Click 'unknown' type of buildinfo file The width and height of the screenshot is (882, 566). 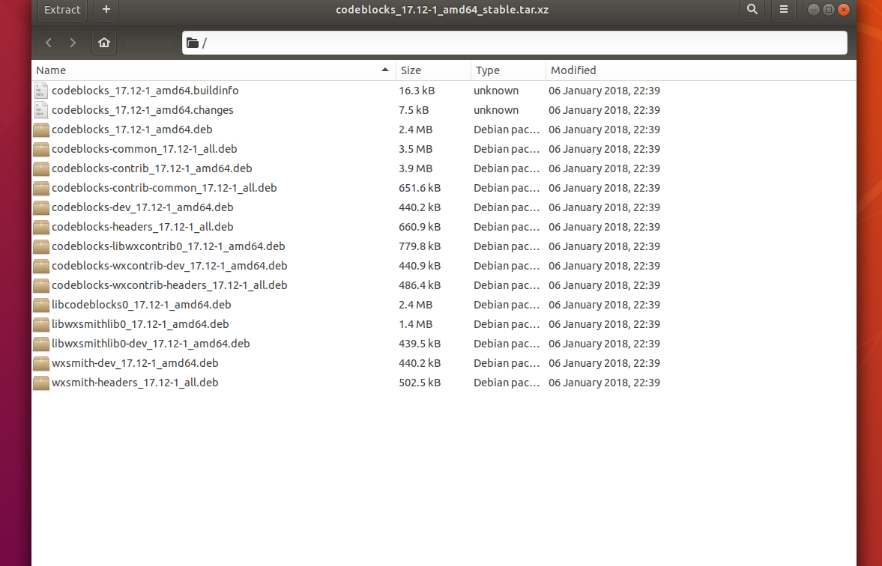[496, 91]
